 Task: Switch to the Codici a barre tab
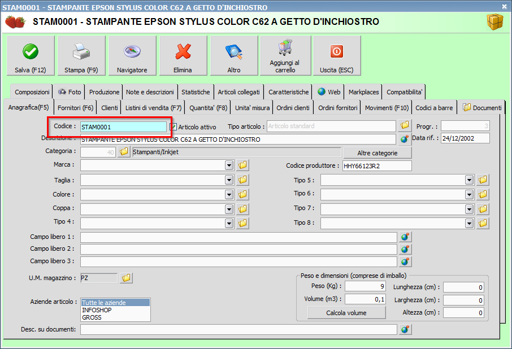(x=434, y=108)
